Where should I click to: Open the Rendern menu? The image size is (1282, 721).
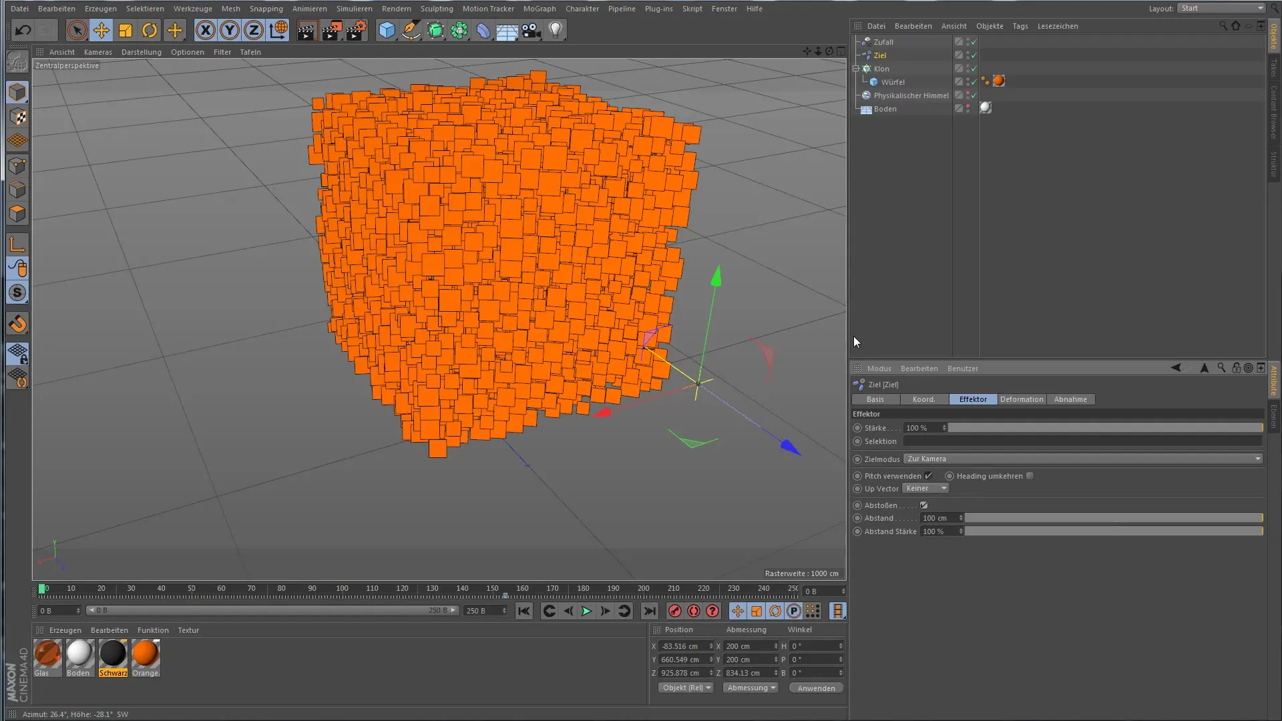pyautogui.click(x=396, y=9)
